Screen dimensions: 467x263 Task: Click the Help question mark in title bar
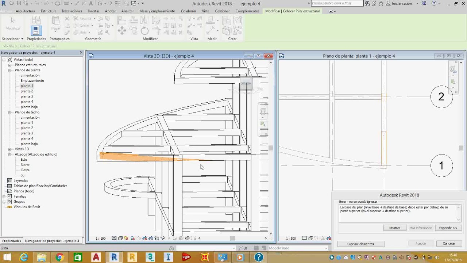coord(434,3)
